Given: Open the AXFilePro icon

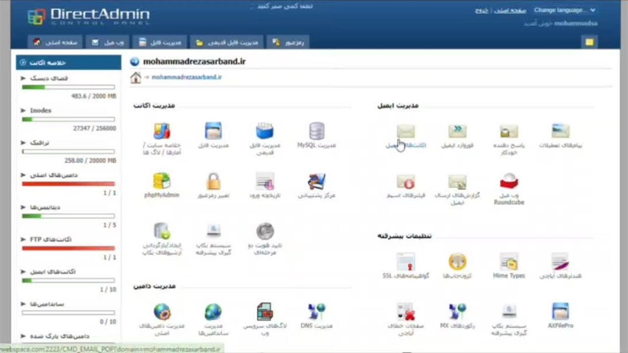Looking at the screenshot, I should tap(560, 312).
